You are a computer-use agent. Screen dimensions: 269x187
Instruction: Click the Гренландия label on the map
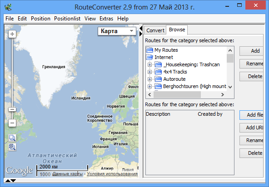click(x=54, y=67)
